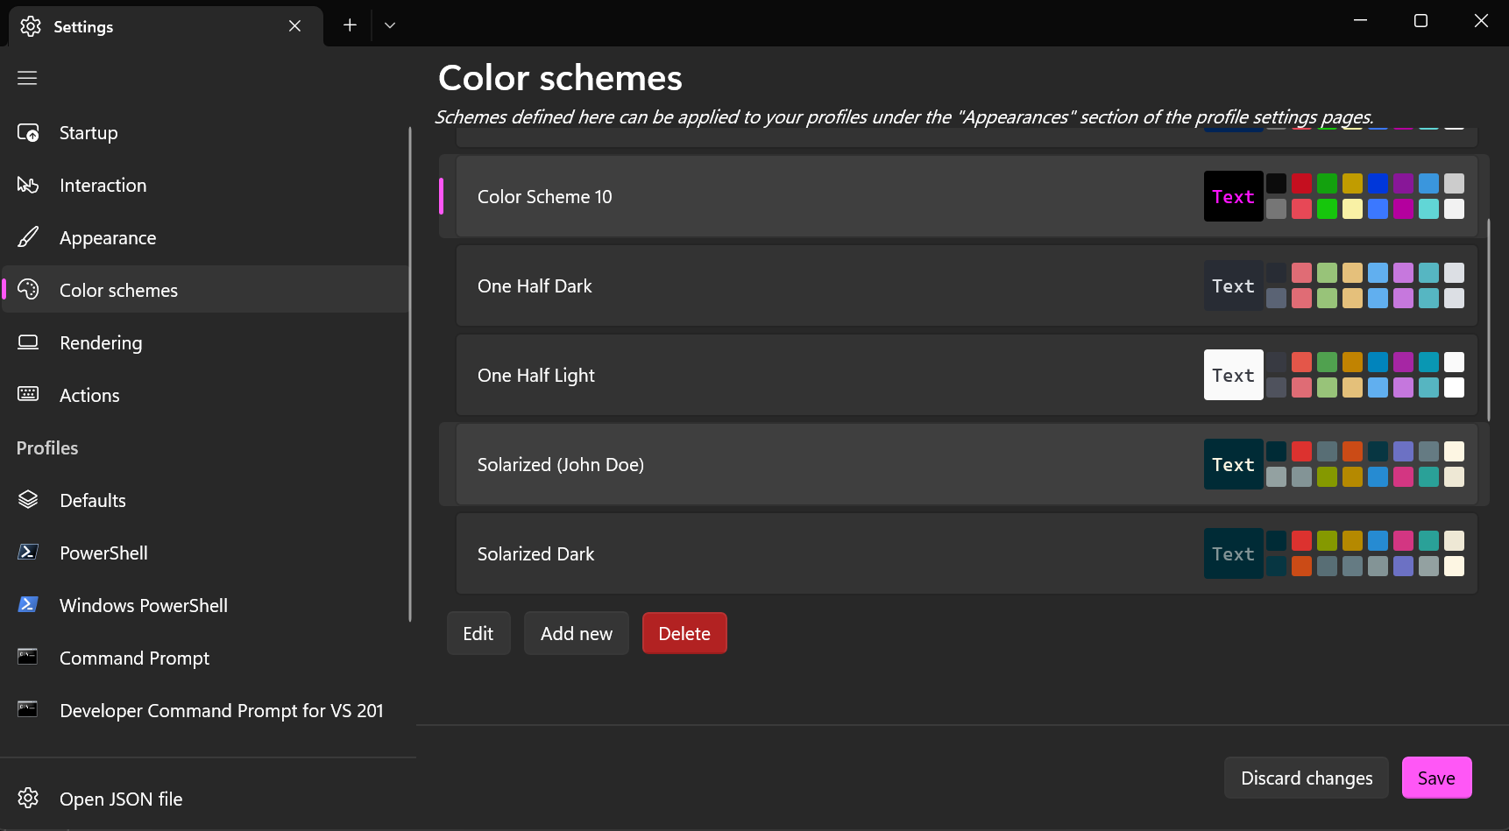Save the settings changes

pyautogui.click(x=1436, y=778)
